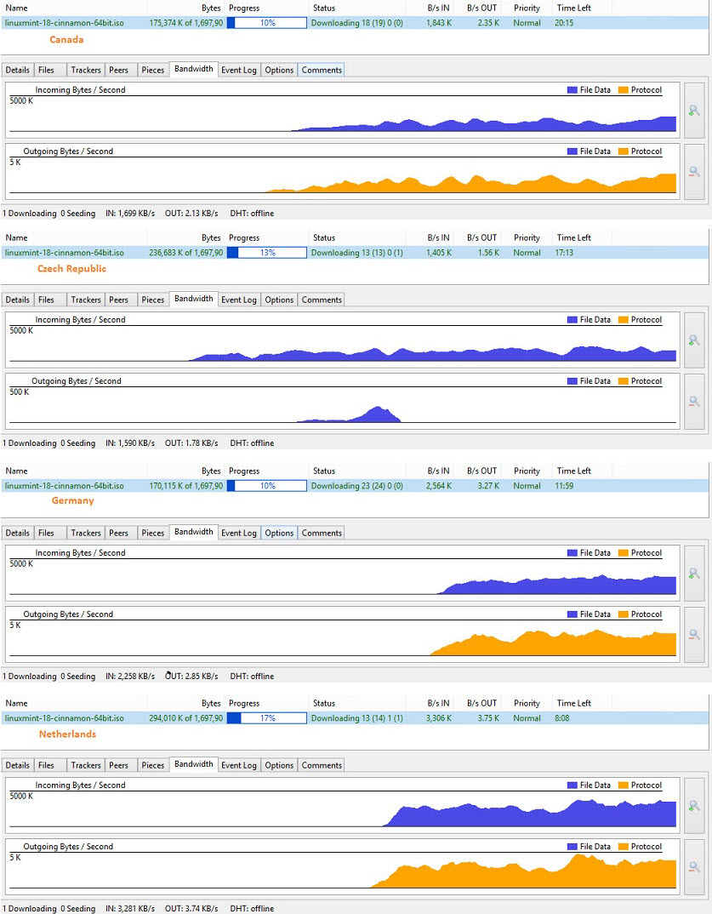Click the Czech Republic incoming graph zoom-in magnifier
This screenshot has width=712, height=914.
click(x=694, y=340)
